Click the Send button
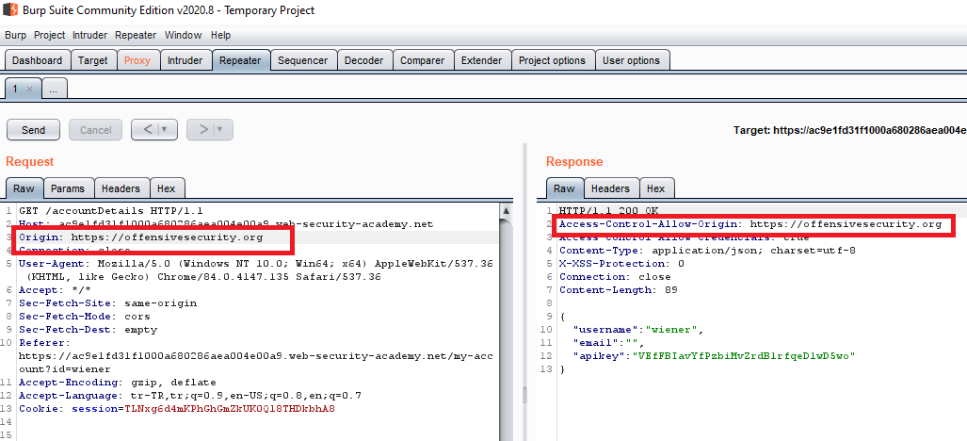Image resolution: width=967 pixels, height=441 pixels. pos(33,129)
